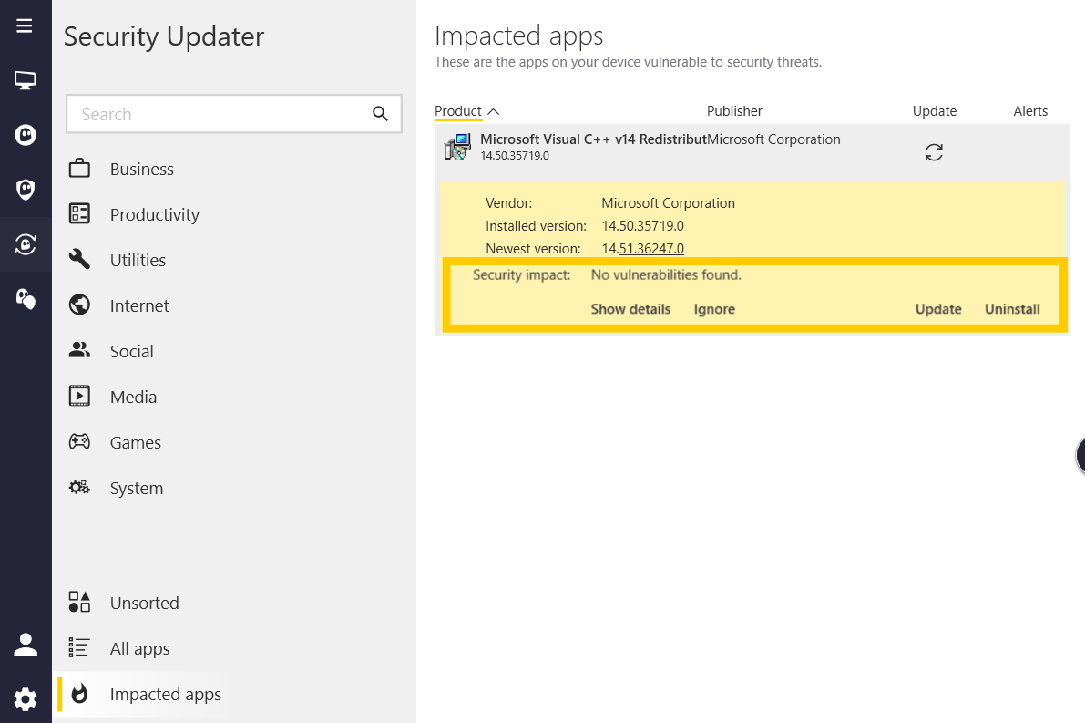
Task: Toggle the Product sort arrow
Action: [494, 111]
